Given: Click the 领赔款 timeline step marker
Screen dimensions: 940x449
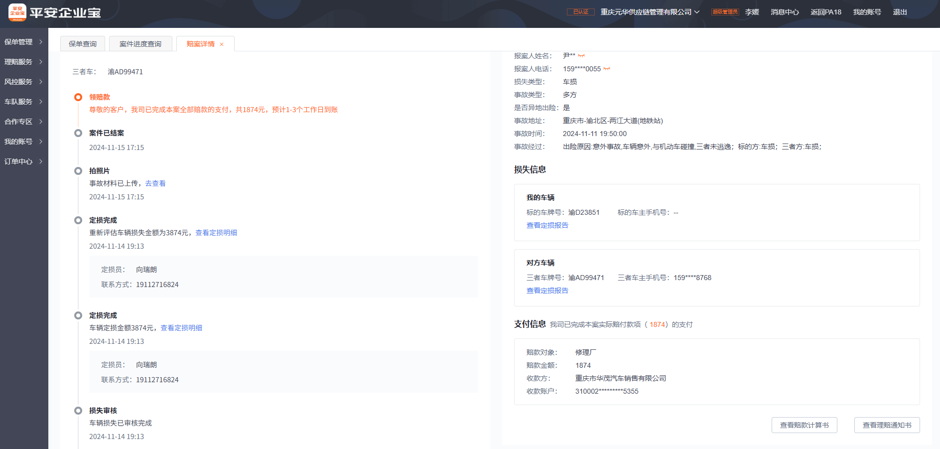Looking at the screenshot, I should 78,97.
